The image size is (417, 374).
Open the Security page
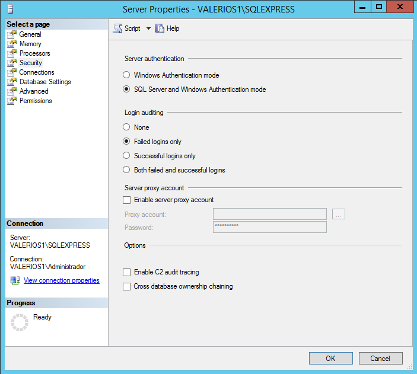click(x=31, y=63)
